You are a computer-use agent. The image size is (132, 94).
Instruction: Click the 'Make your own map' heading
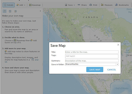click(13, 16)
